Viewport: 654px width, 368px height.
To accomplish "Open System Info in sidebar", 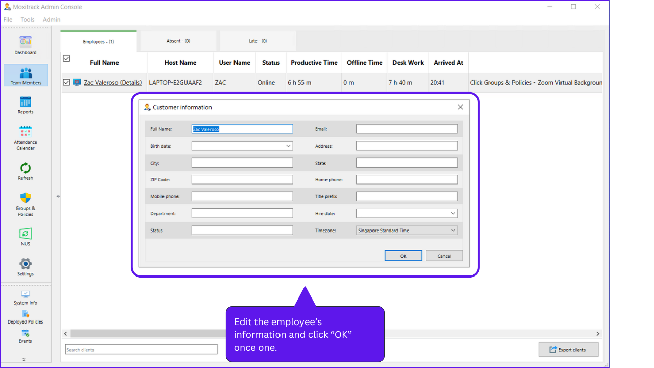I will [26, 294].
